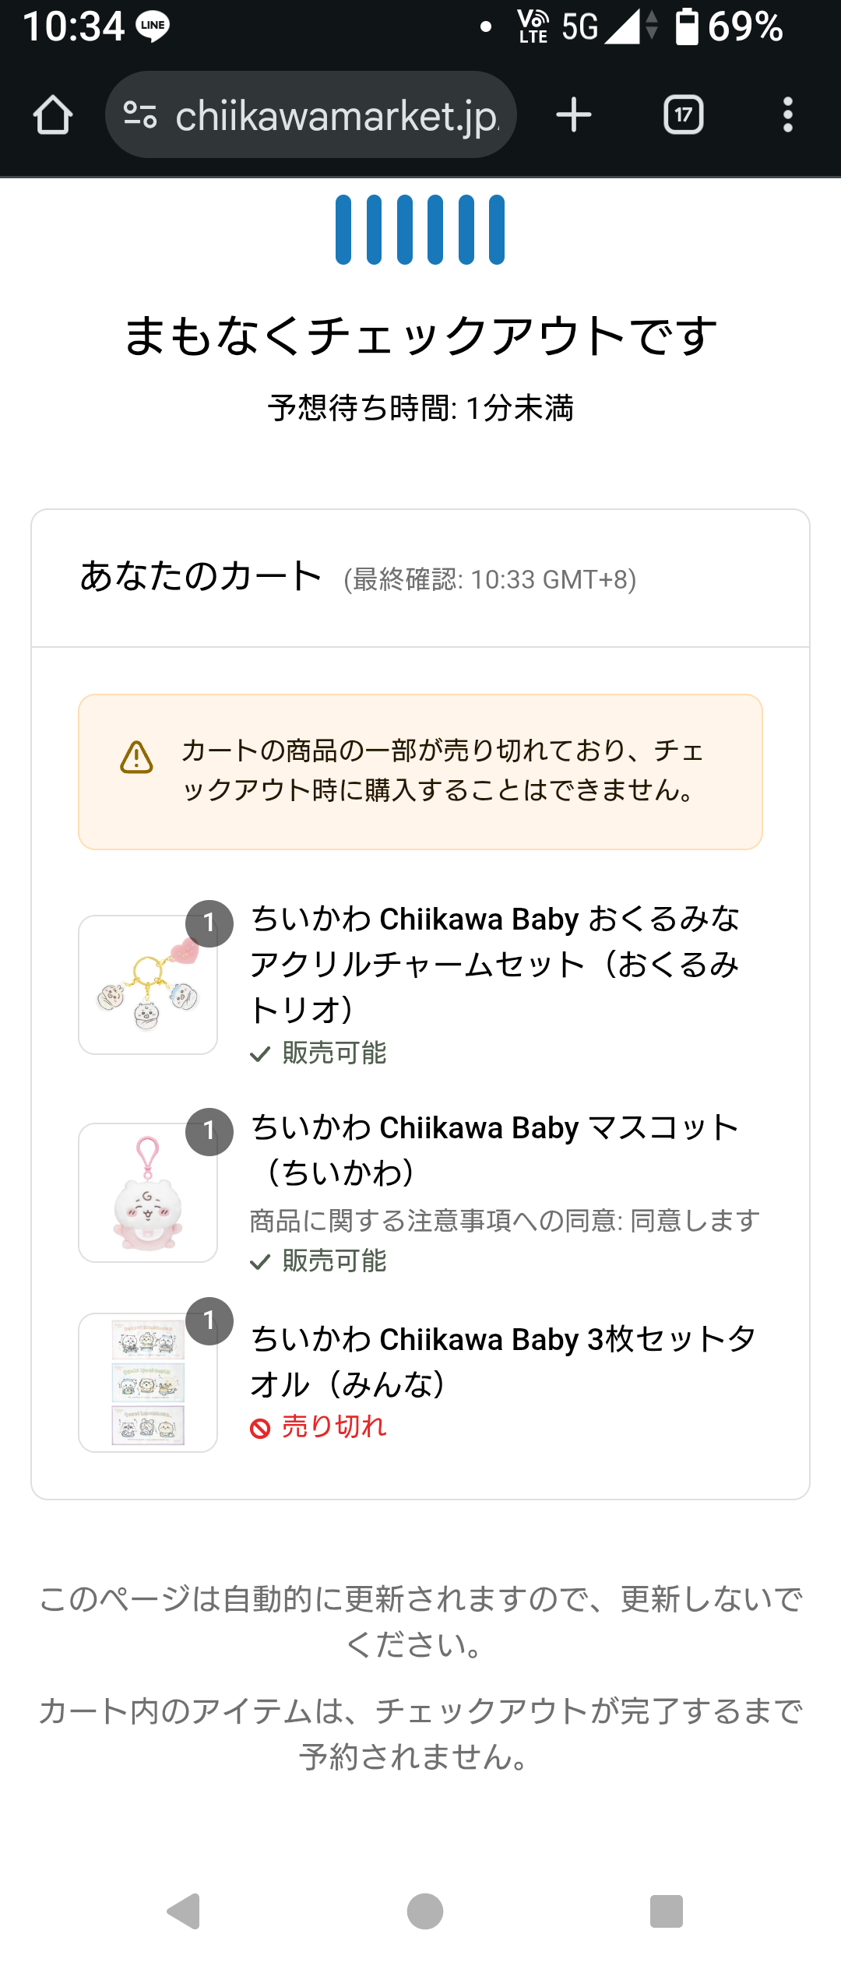
Task: Tap the red 売り切れ sold-out icon
Action: [260, 1428]
